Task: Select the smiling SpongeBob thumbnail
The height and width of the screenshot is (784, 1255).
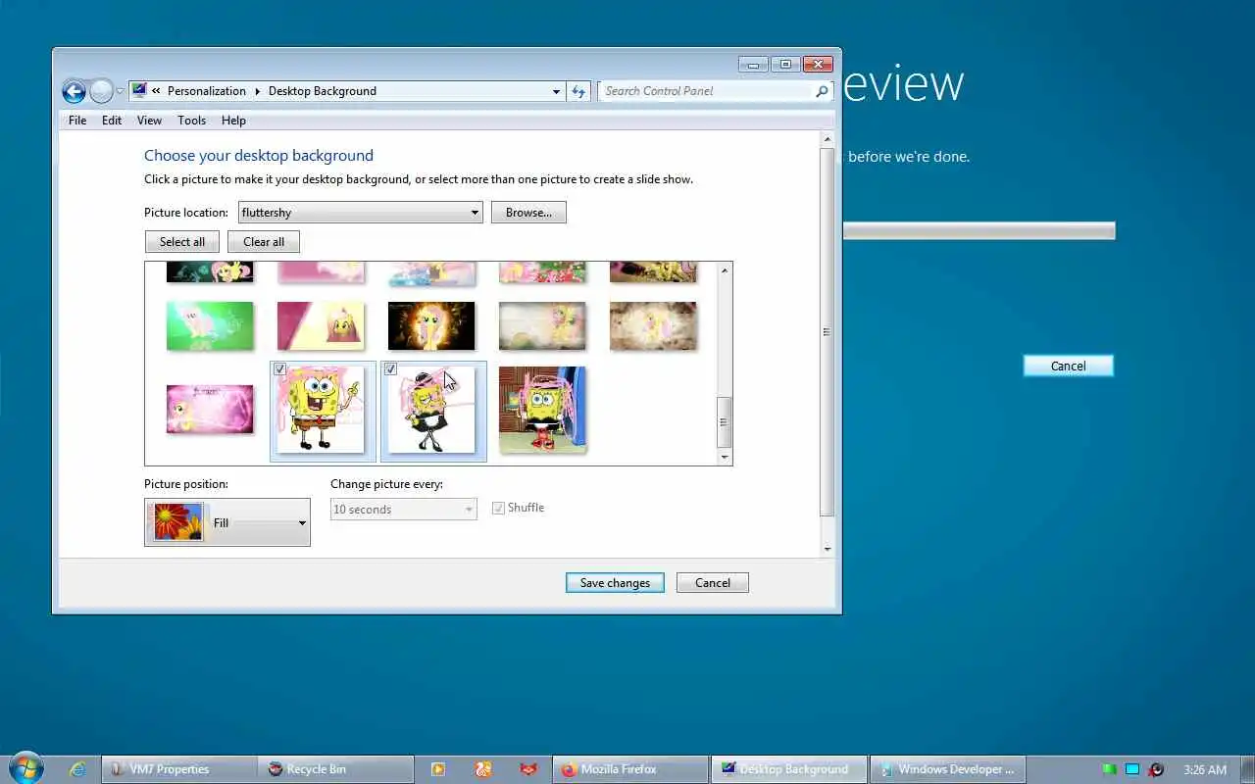Action: (x=322, y=410)
